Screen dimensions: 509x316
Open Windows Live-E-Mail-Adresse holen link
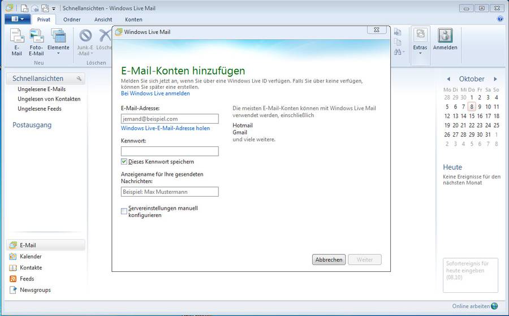pos(165,128)
